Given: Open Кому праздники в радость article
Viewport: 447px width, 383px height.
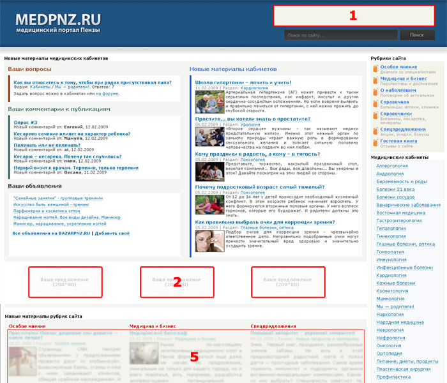Looking at the screenshot, I should coord(257,154).
